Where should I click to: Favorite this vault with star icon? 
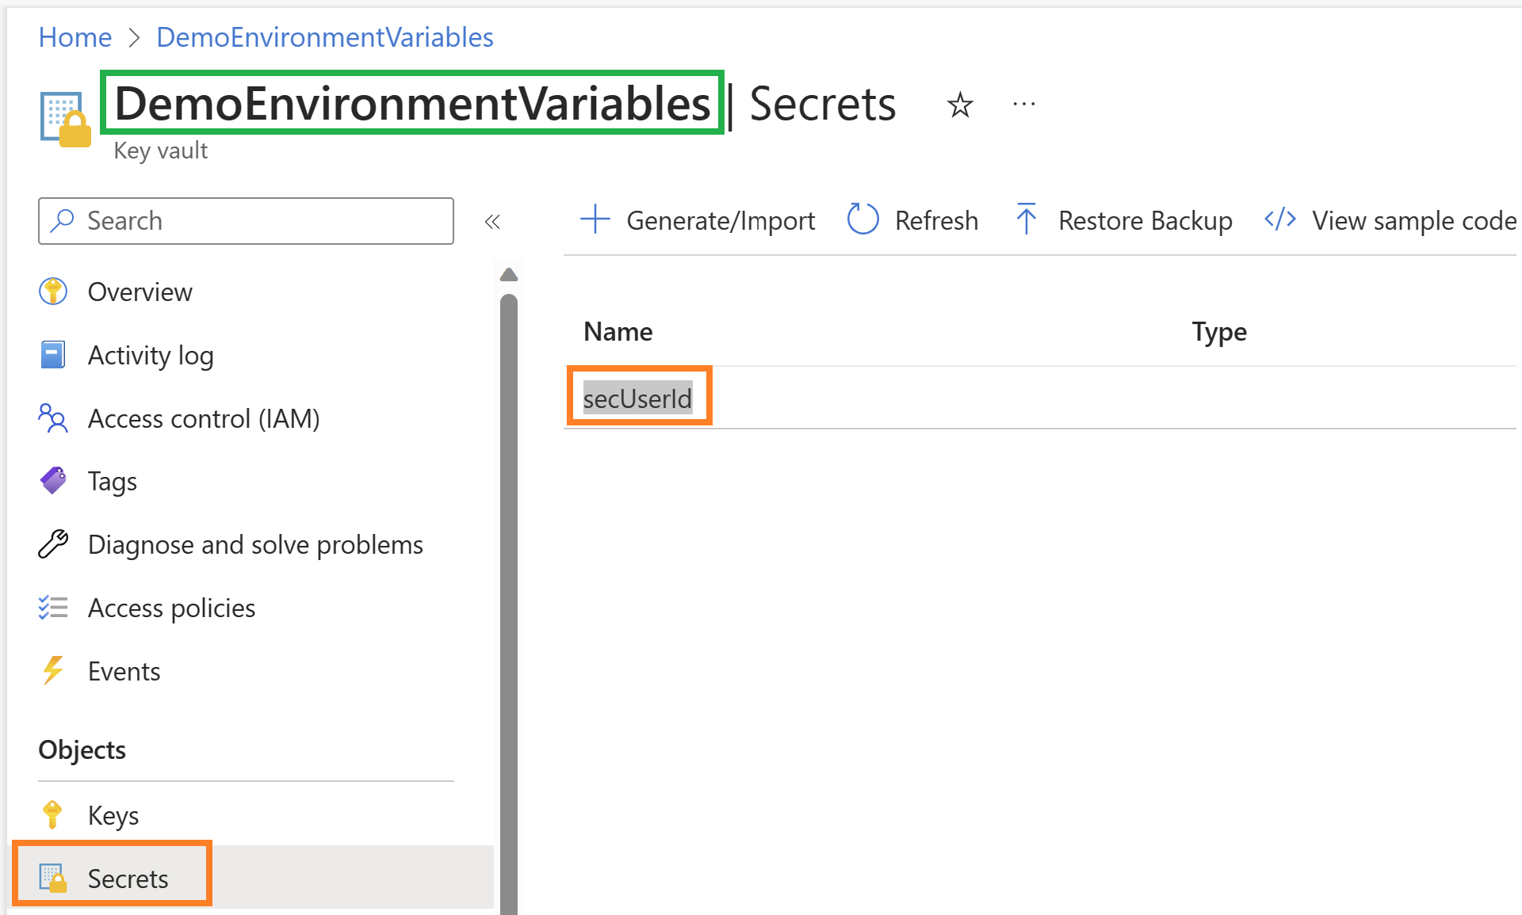[960, 105]
